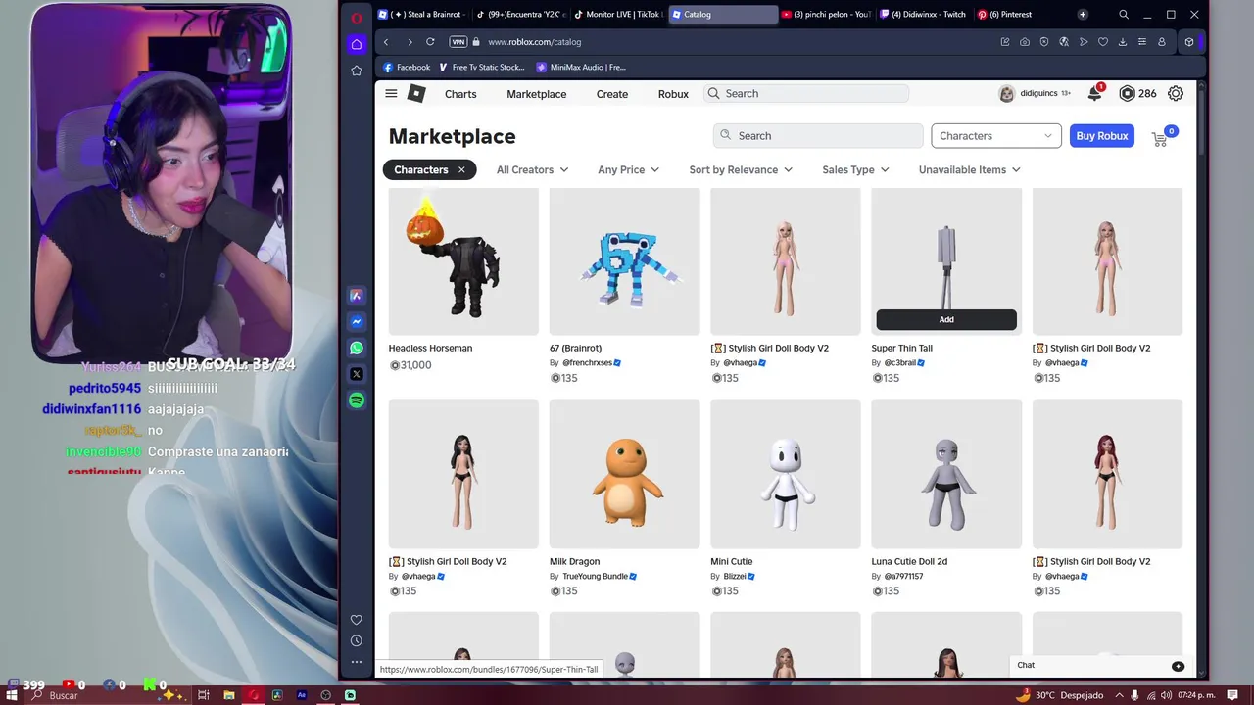Open the Characters category dropdown
The height and width of the screenshot is (705, 1254).
point(996,136)
